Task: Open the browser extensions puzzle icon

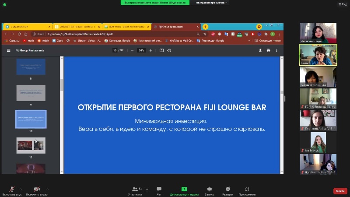Action: [266, 34]
